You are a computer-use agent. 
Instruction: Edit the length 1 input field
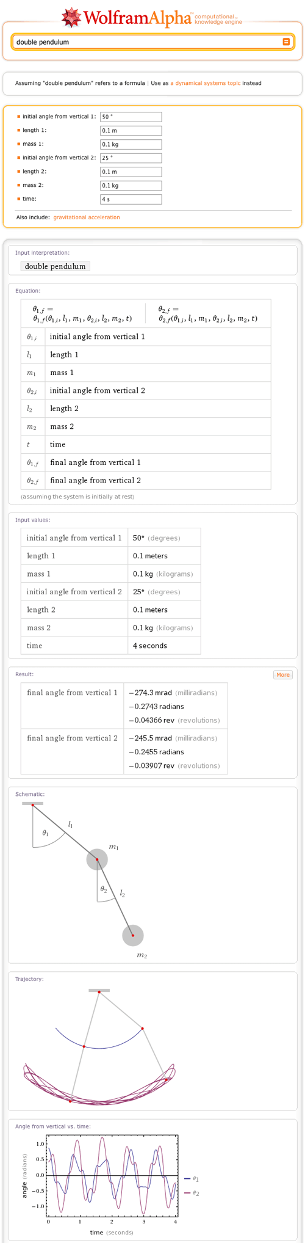point(131,131)
